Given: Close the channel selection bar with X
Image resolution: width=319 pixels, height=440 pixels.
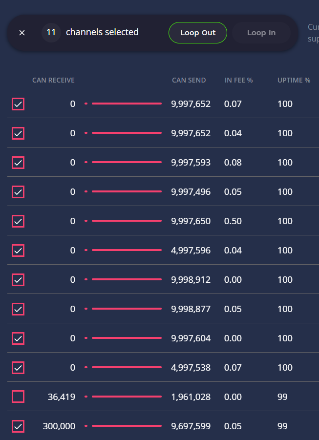Looking at the screenshot, I should pos(22,33).
